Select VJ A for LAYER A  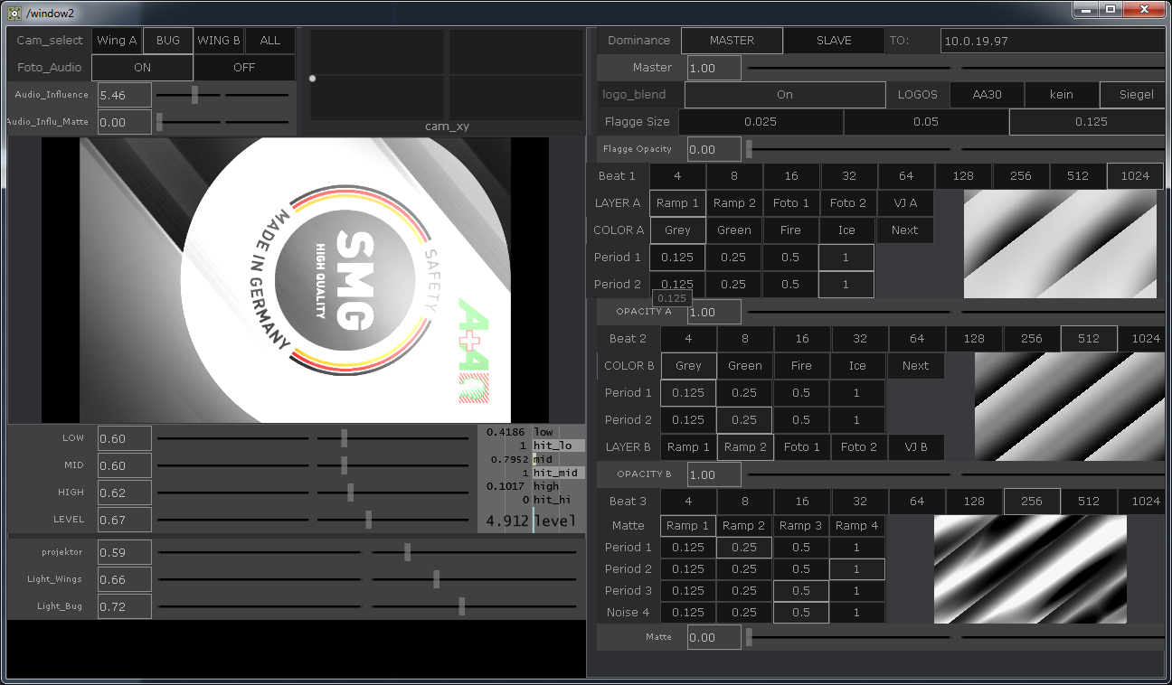click(x=904, y=203)
